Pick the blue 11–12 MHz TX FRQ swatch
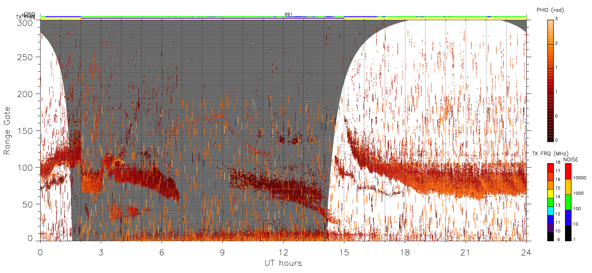592x273 pixels. [551, 219]
